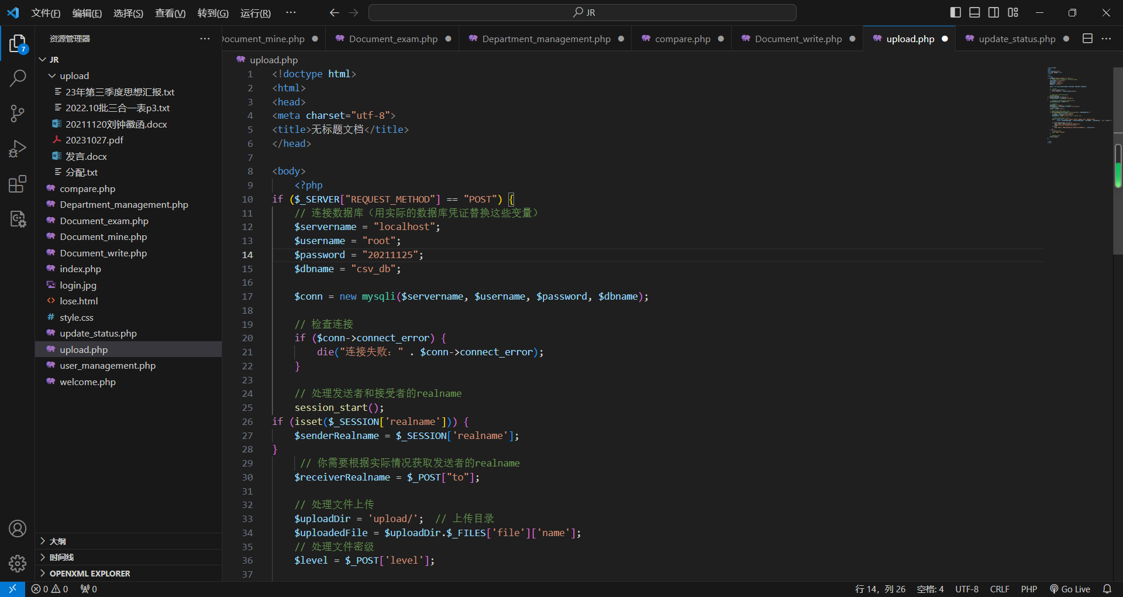1123x597 pixels.
Task: Open the Source Control view
Action: click(18, 114)
